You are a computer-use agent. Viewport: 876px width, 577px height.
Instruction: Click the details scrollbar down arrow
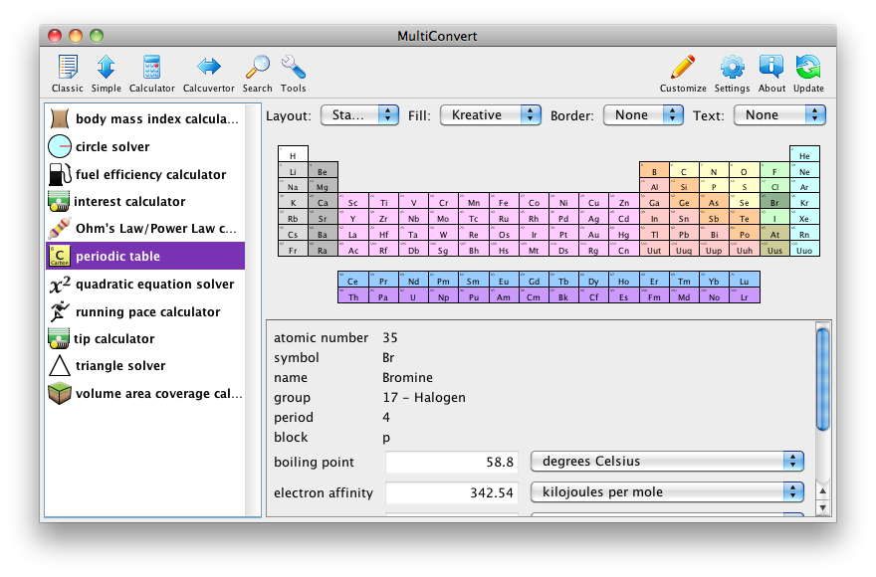[x=822, y=507]
